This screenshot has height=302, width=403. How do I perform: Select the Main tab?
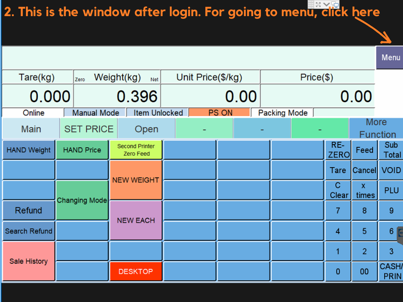click(x=31, y=129)
